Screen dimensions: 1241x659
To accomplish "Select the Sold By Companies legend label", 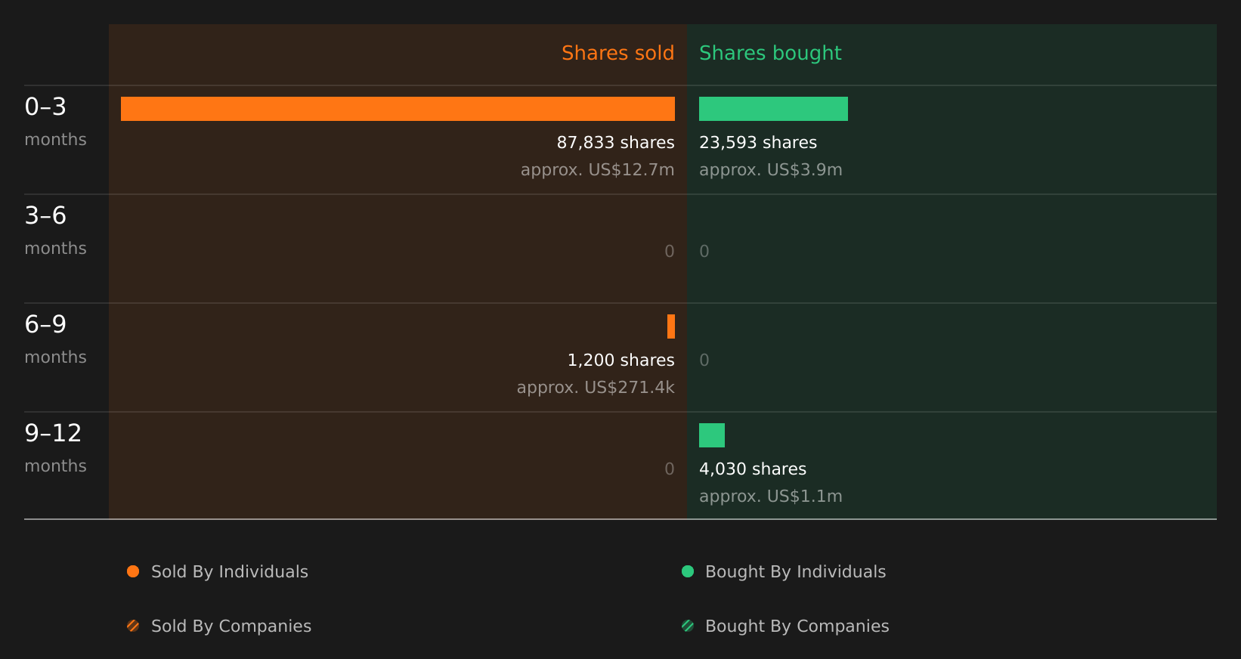I will click(231, 627).
